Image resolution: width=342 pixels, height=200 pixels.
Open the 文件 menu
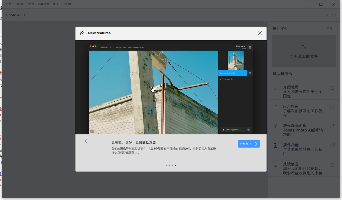(x=9, y=4)
